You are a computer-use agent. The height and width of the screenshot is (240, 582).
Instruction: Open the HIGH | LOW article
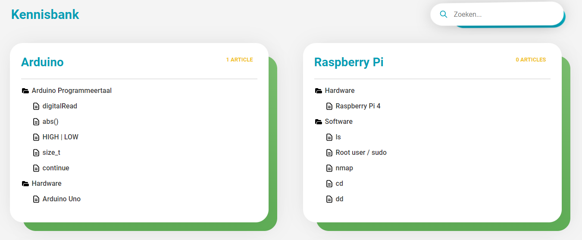coord(60,137)
